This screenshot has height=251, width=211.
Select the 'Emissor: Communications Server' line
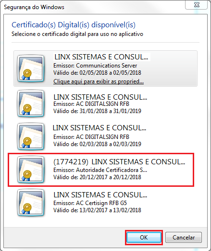click(x=95, y=66)
